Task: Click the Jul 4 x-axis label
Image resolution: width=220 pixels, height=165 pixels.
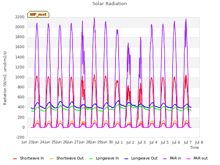Action: pos(153,142)
